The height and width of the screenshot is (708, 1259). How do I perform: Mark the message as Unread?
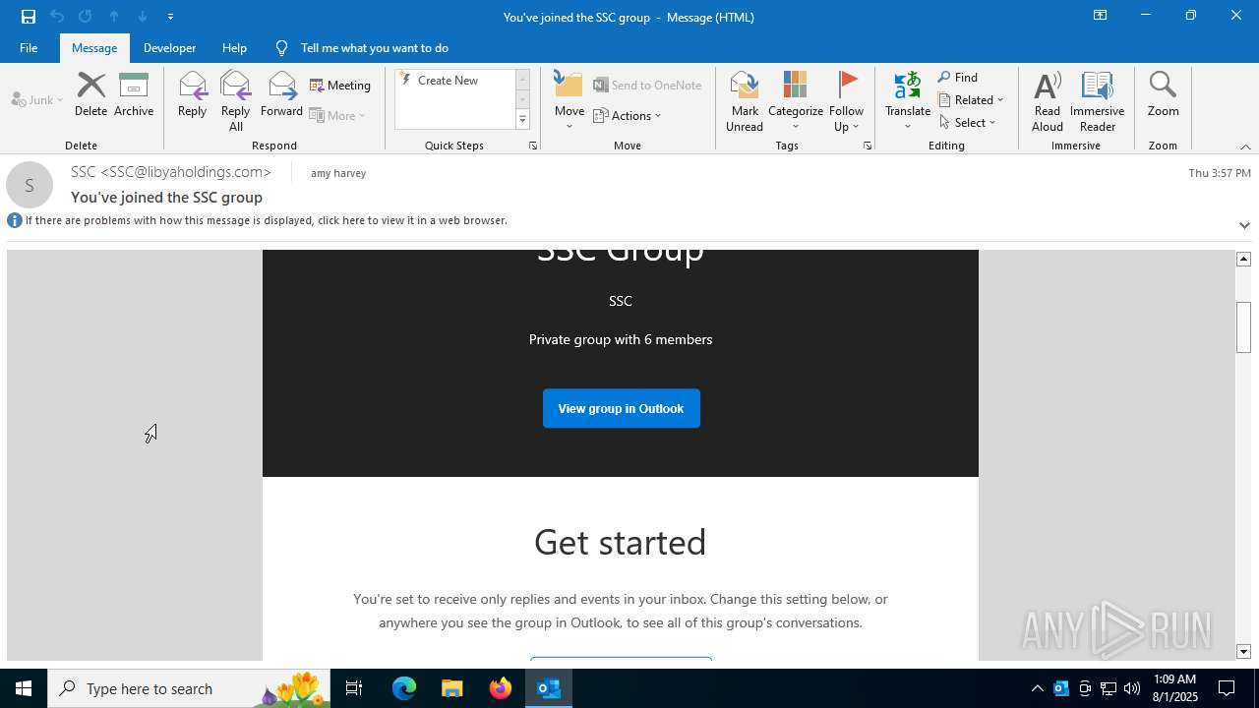point(745,101)
